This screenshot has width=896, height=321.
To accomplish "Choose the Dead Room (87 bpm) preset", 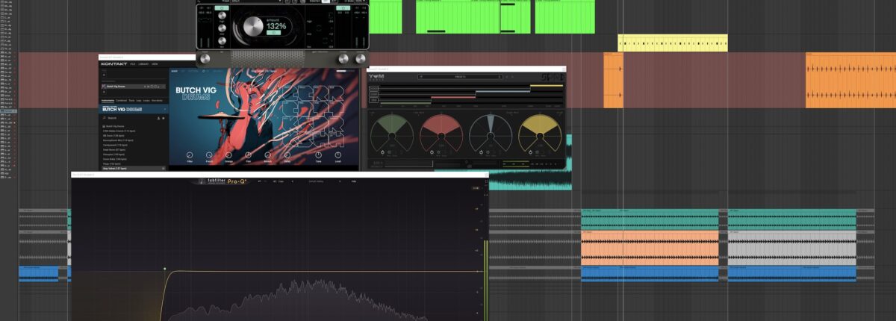I will pyautogui.click(x=115, y=149).
